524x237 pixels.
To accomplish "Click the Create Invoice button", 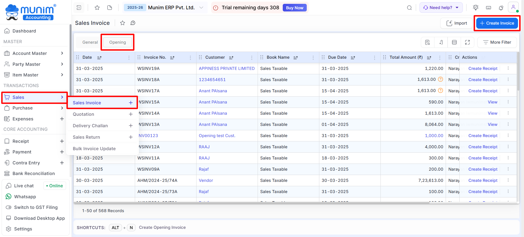I will coord(497,23).
